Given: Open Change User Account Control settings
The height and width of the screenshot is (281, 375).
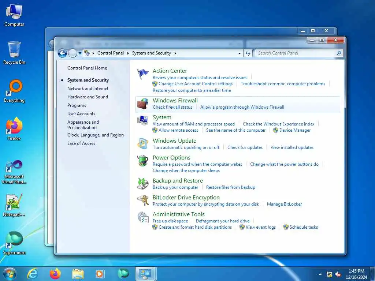Looking at the screenshot, I should [196, 84].
